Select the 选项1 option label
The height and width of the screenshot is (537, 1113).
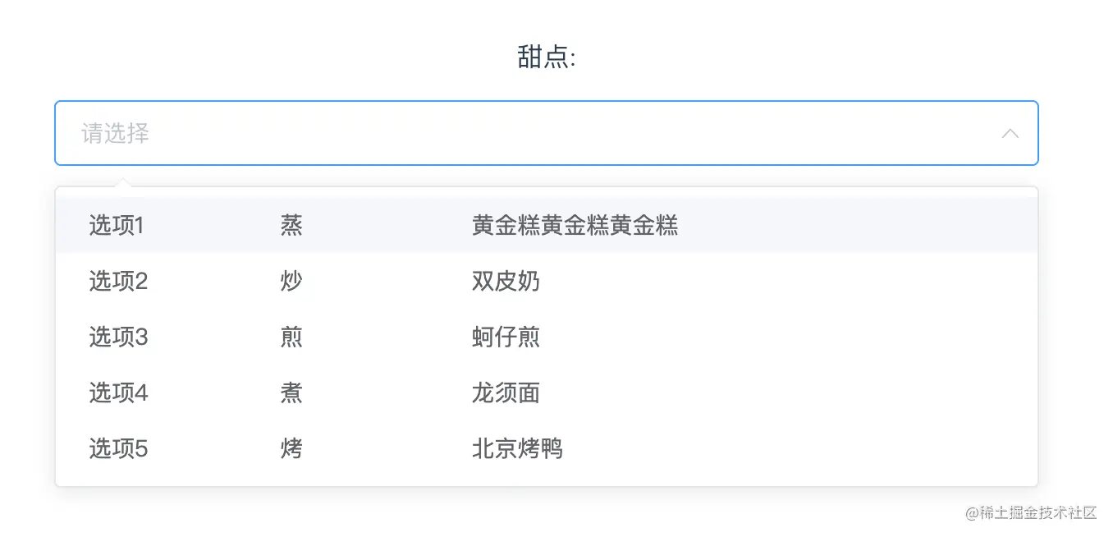pos(117,225)
